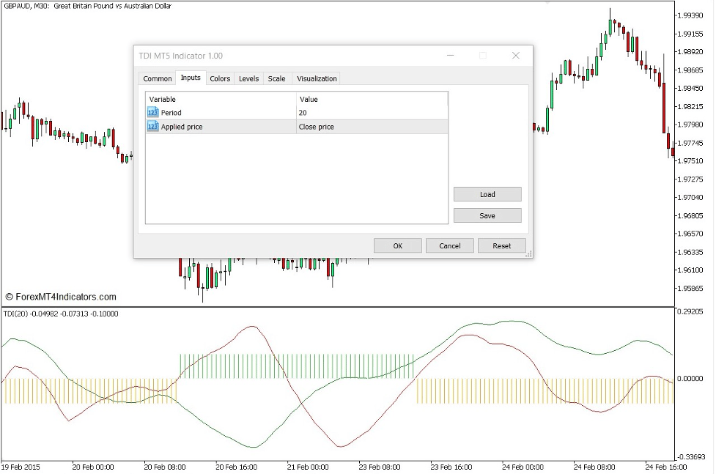The image size is (716, 474).
Task: Open the Visualization tab
Action: click(316, 78)
